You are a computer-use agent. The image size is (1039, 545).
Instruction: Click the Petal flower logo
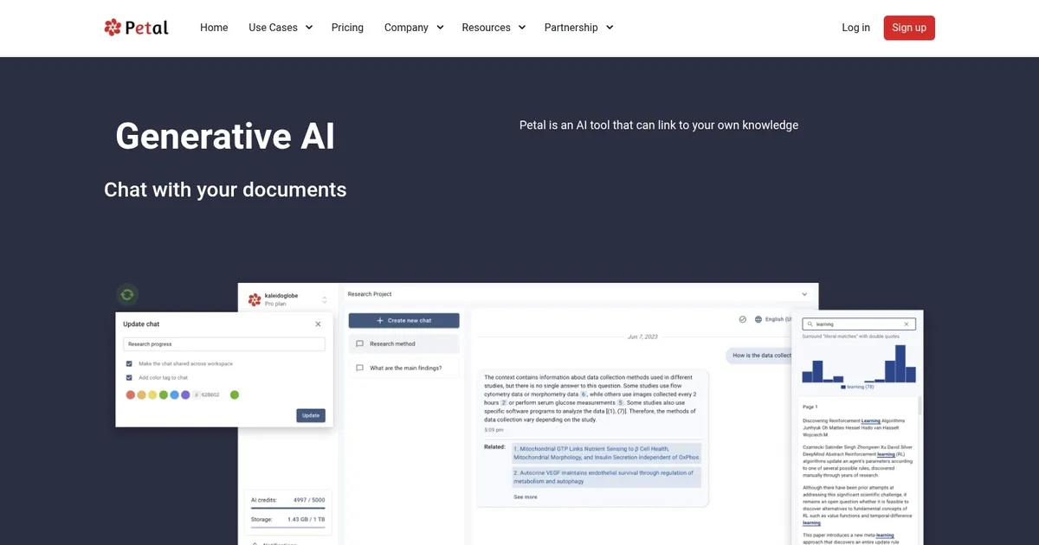click(136, 28)
